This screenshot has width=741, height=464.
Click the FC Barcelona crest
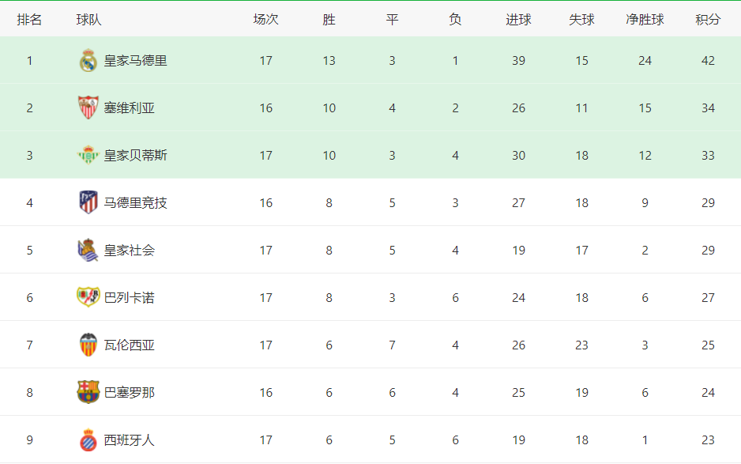(x=88, y=392)
